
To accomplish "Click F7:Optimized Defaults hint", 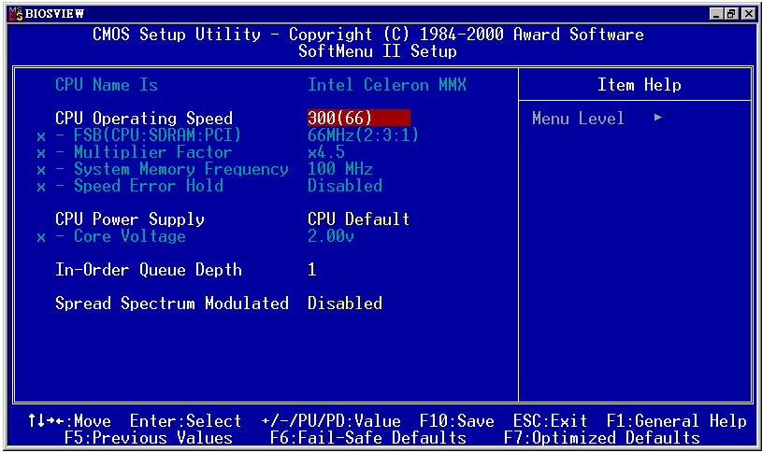I will point(601,438).
